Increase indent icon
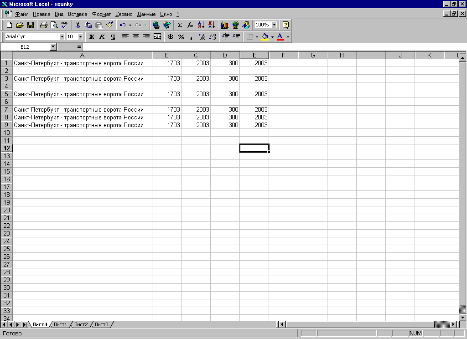Viewport: 467px width, 339px height. click(x=236, y=37)
